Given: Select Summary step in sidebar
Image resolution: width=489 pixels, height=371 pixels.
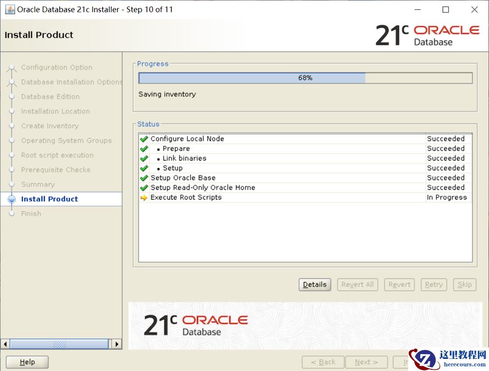Looking at the screenshot, I should pyautogui.click(x=38, y=184).
